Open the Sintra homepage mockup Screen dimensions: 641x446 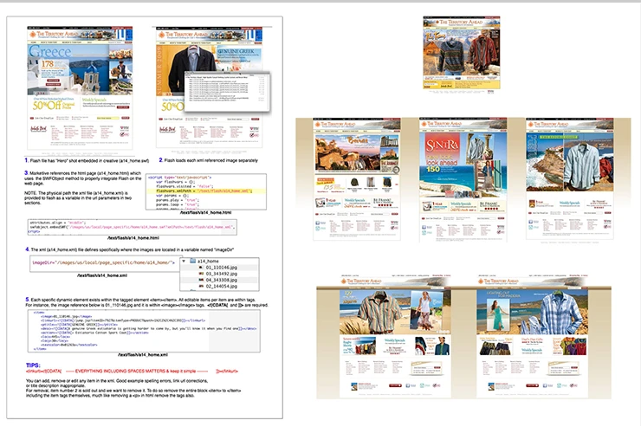[x=463, y=179]
